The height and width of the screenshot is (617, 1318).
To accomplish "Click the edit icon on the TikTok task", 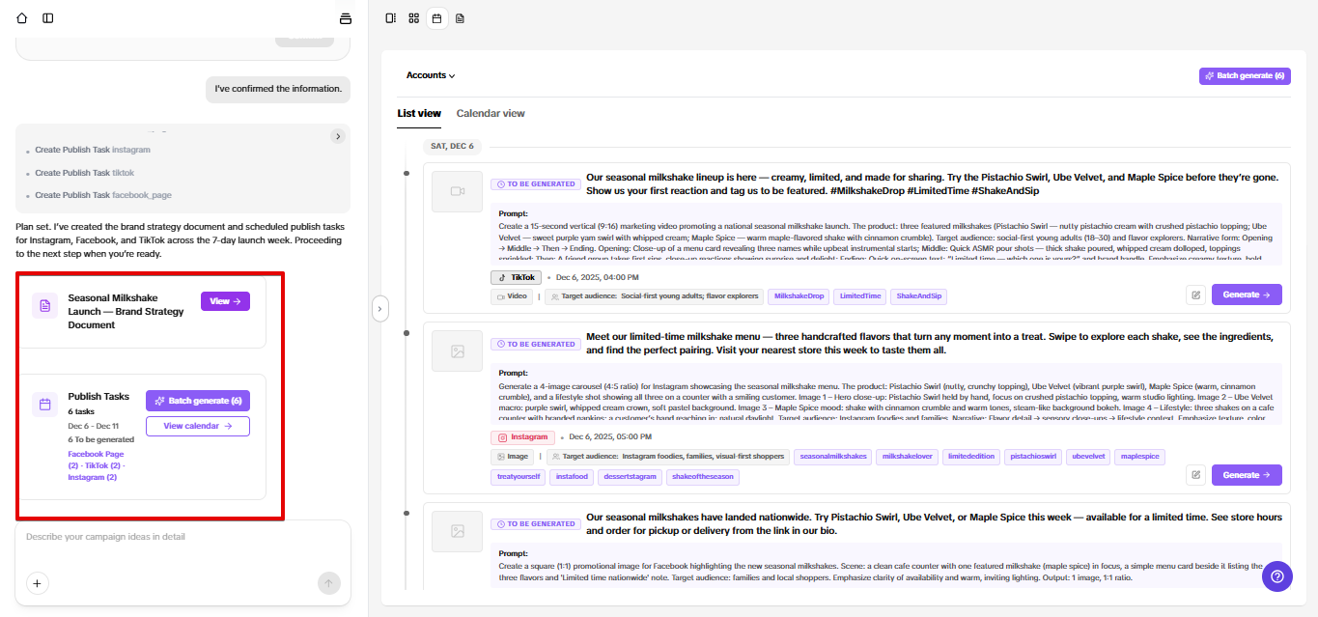I will pos(1196,294).
